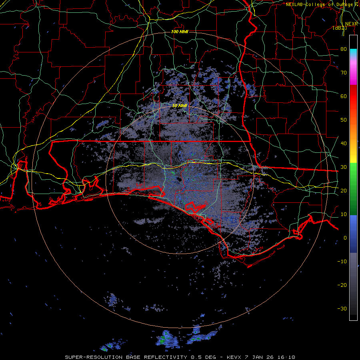Click the dBZ unit label
Screen dimensions: 360x360
340,28
